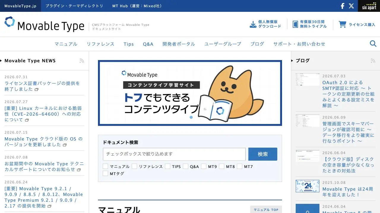This screenshot has height=213, width=380.
Task: Click the triangle beside ブログ heading
Action: (292, 61)
